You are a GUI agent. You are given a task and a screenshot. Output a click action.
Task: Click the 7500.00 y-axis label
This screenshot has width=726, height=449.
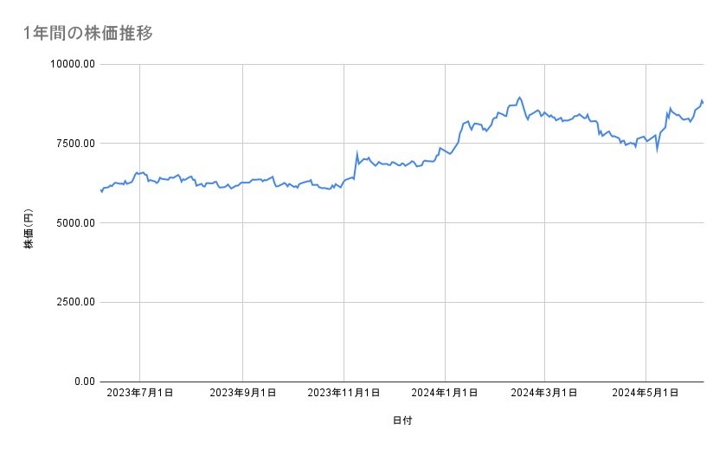pyautogui.click(x=74, y=144)
